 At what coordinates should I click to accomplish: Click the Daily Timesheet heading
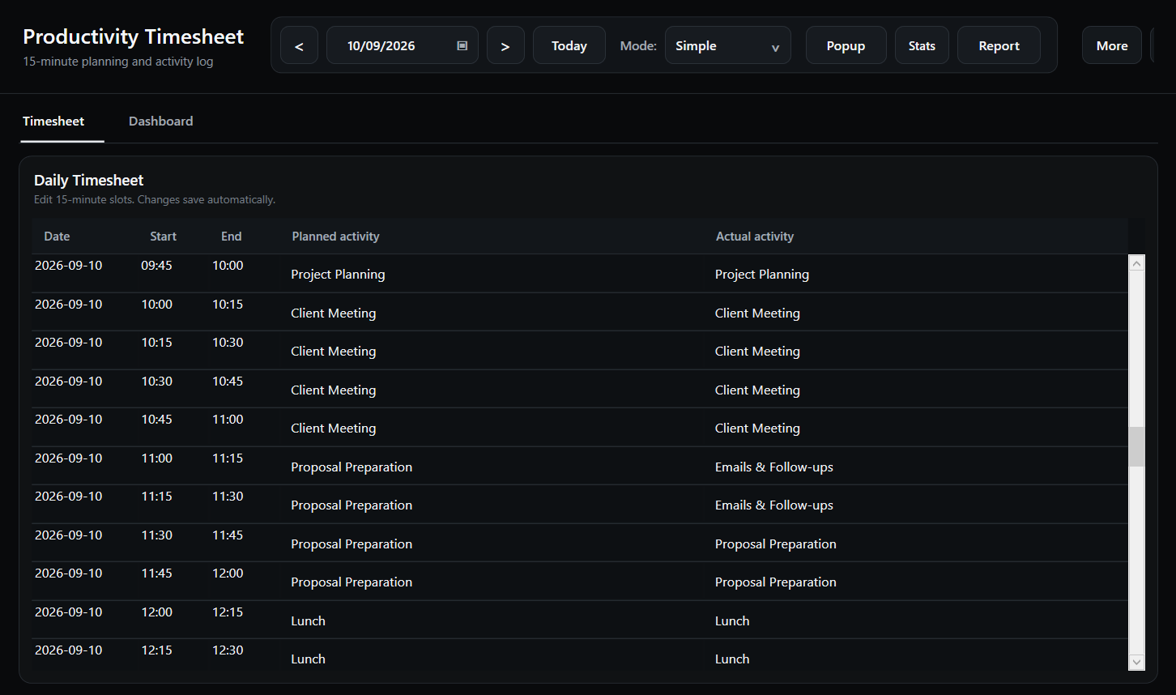tap(88, 180)
